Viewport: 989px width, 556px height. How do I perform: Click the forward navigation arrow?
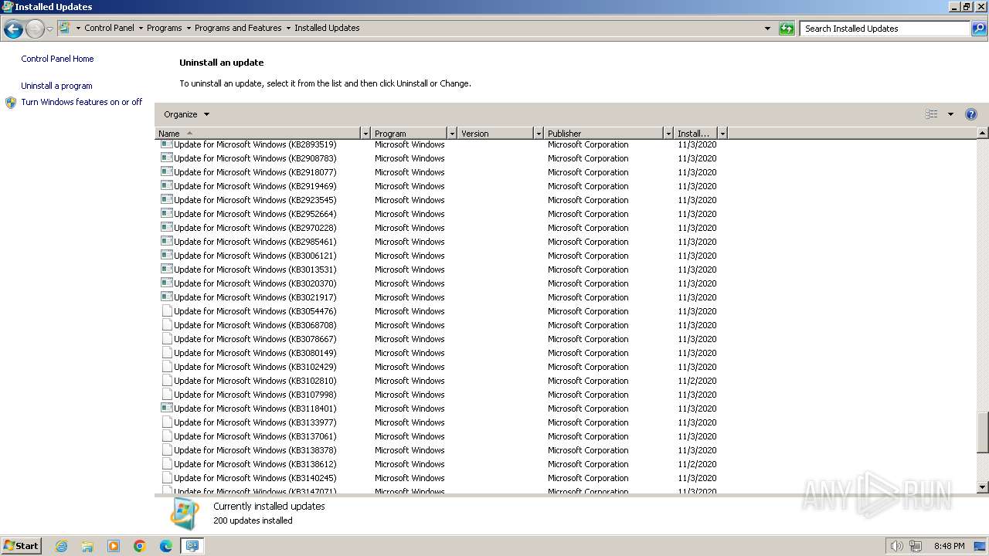click(35, 29)
